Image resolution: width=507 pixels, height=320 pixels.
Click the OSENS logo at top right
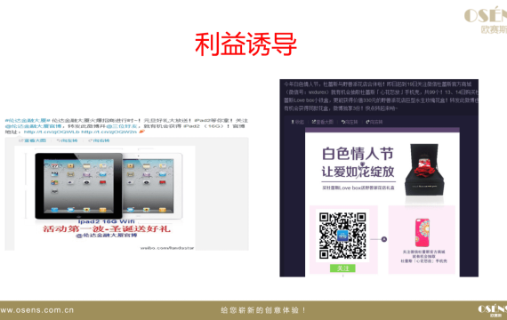click(x=486, y=20)
